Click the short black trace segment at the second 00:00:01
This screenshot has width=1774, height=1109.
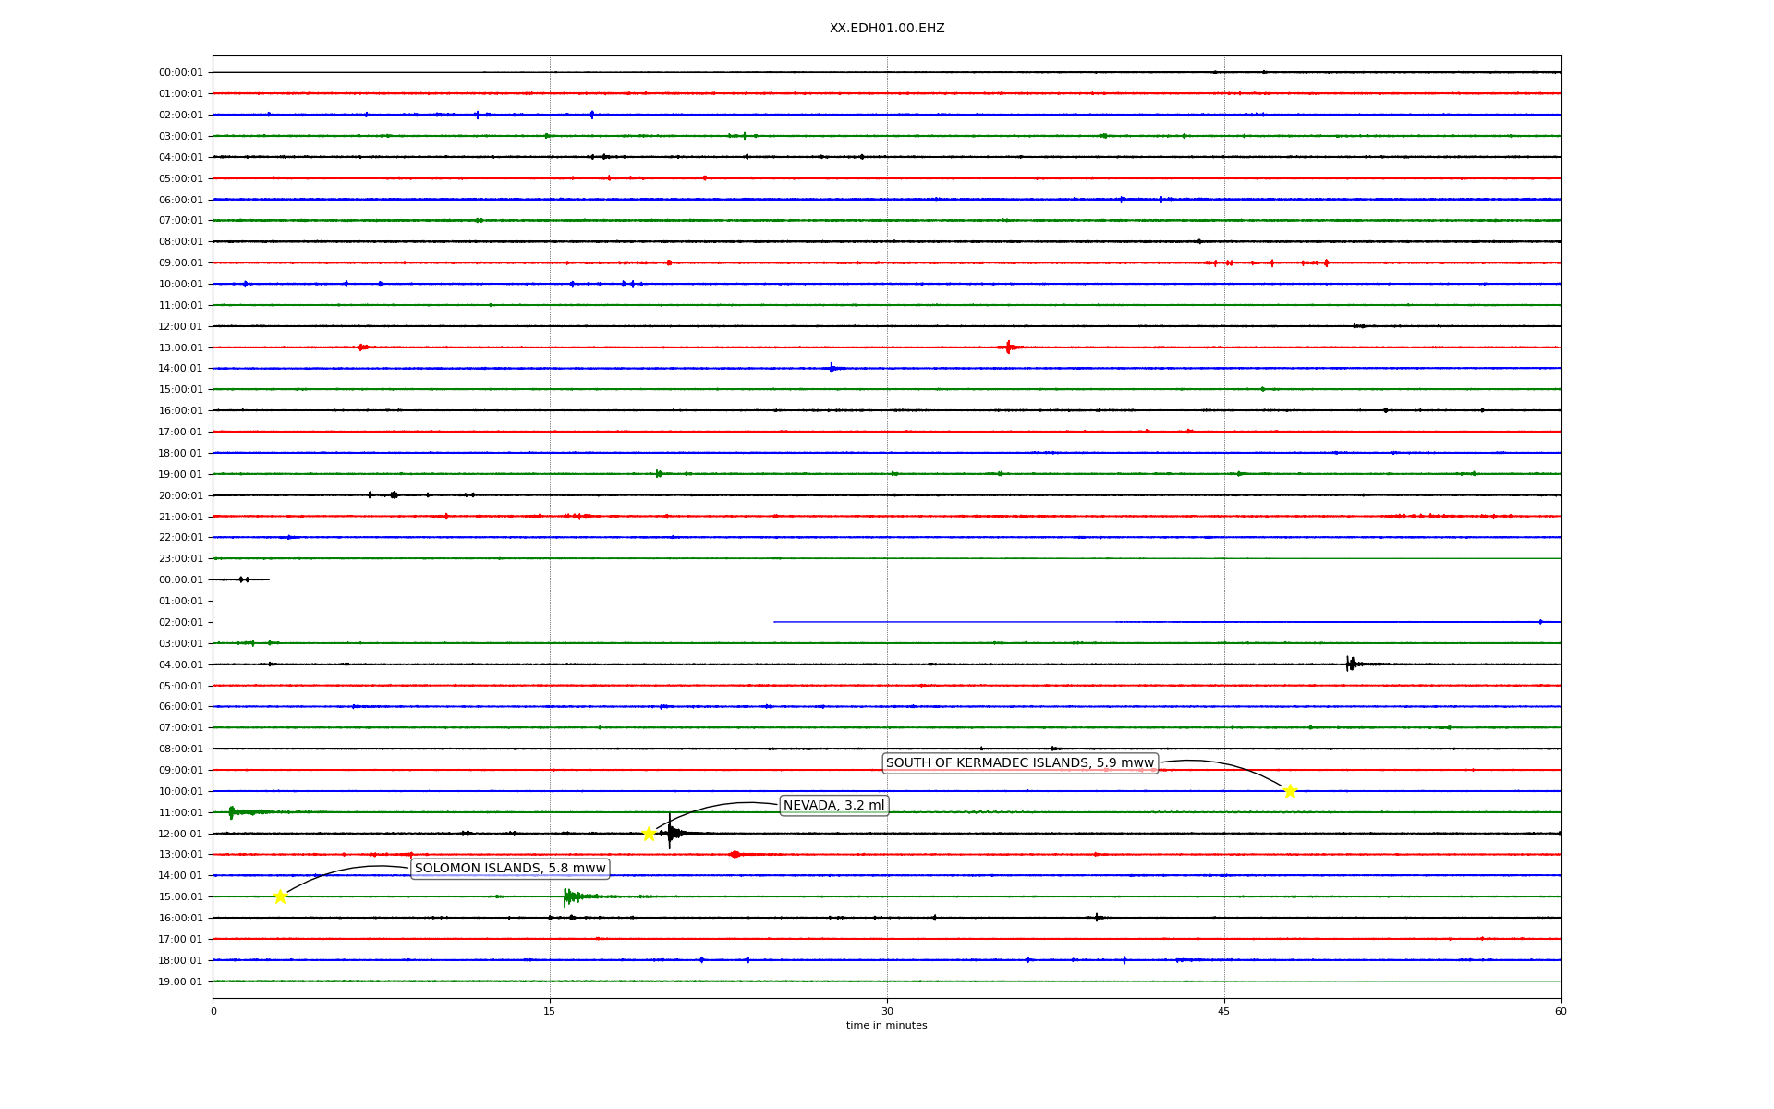tap(241, 579)
